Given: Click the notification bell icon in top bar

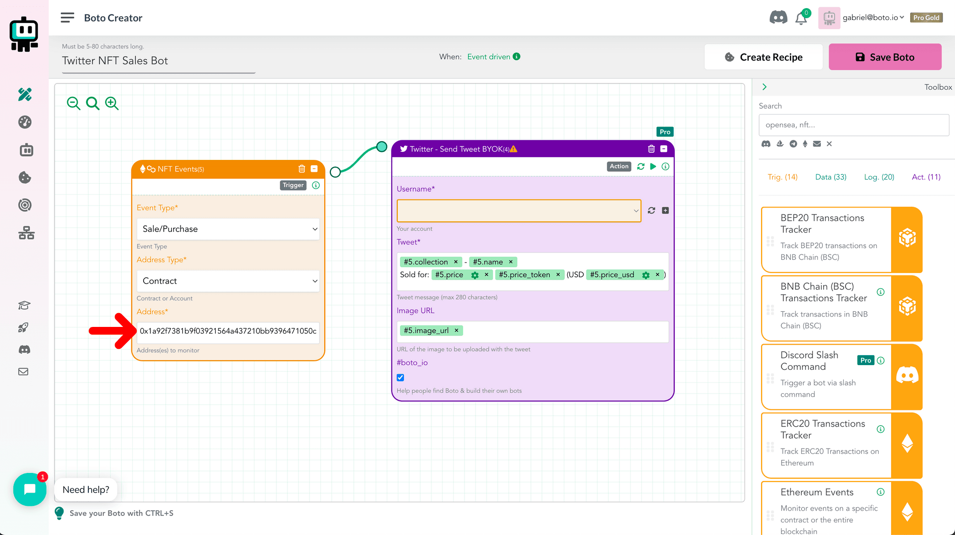Looking at the screenshot, I should 802,18.
